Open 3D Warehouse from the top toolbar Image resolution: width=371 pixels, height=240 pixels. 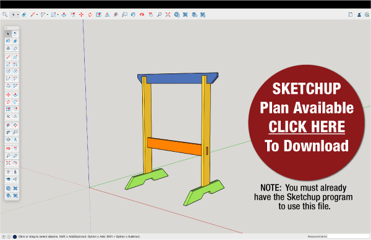(x=176, y=15)
